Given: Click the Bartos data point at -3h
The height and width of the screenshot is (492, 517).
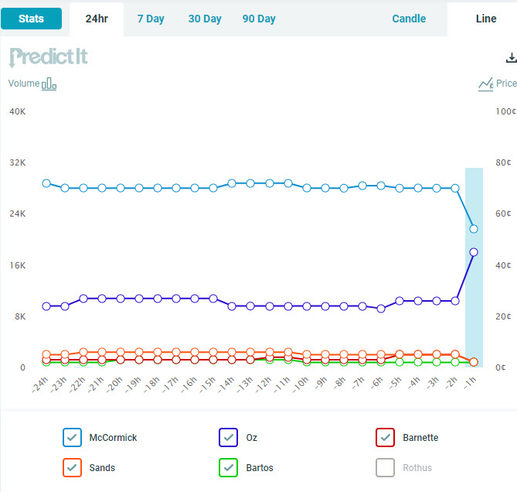Looking at the screenshot, I should [437, 362].
